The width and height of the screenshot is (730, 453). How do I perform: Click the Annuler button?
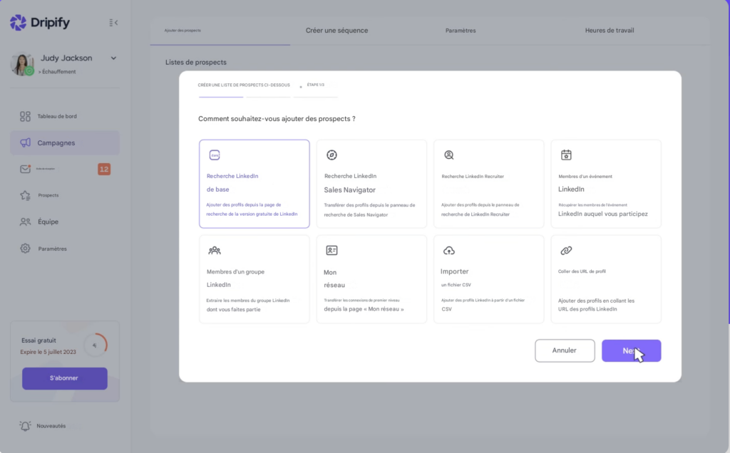565,350
